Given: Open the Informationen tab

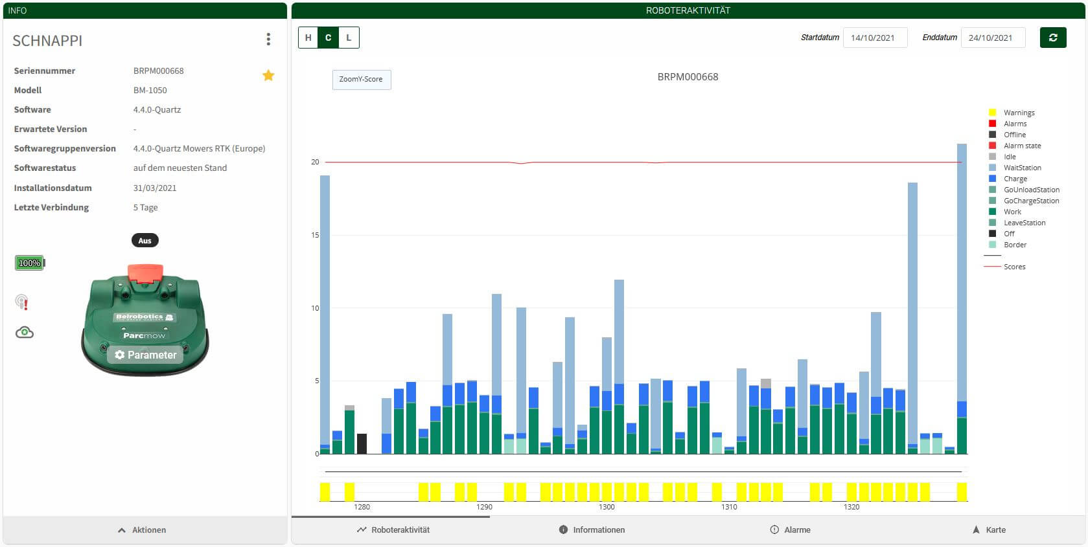Looking at the screenshot, I should [592, 530].
